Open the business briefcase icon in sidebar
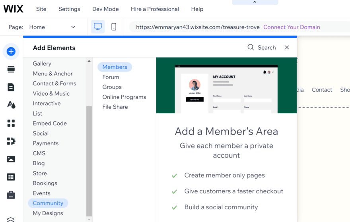 [x=11, y=195]
